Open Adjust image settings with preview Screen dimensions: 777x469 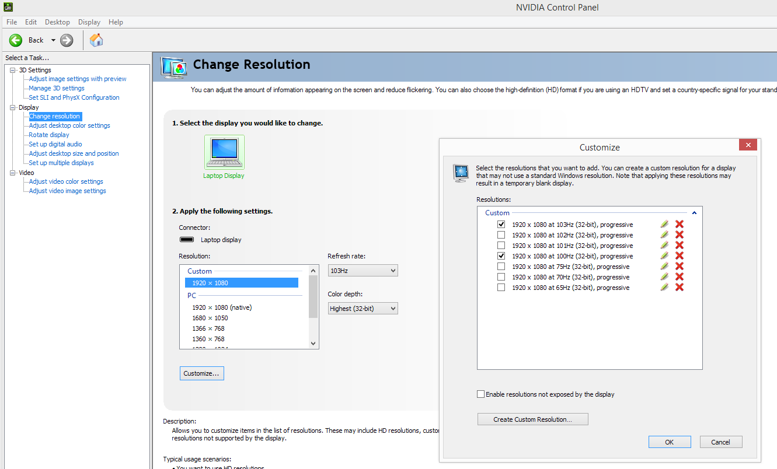pos(78,79)
